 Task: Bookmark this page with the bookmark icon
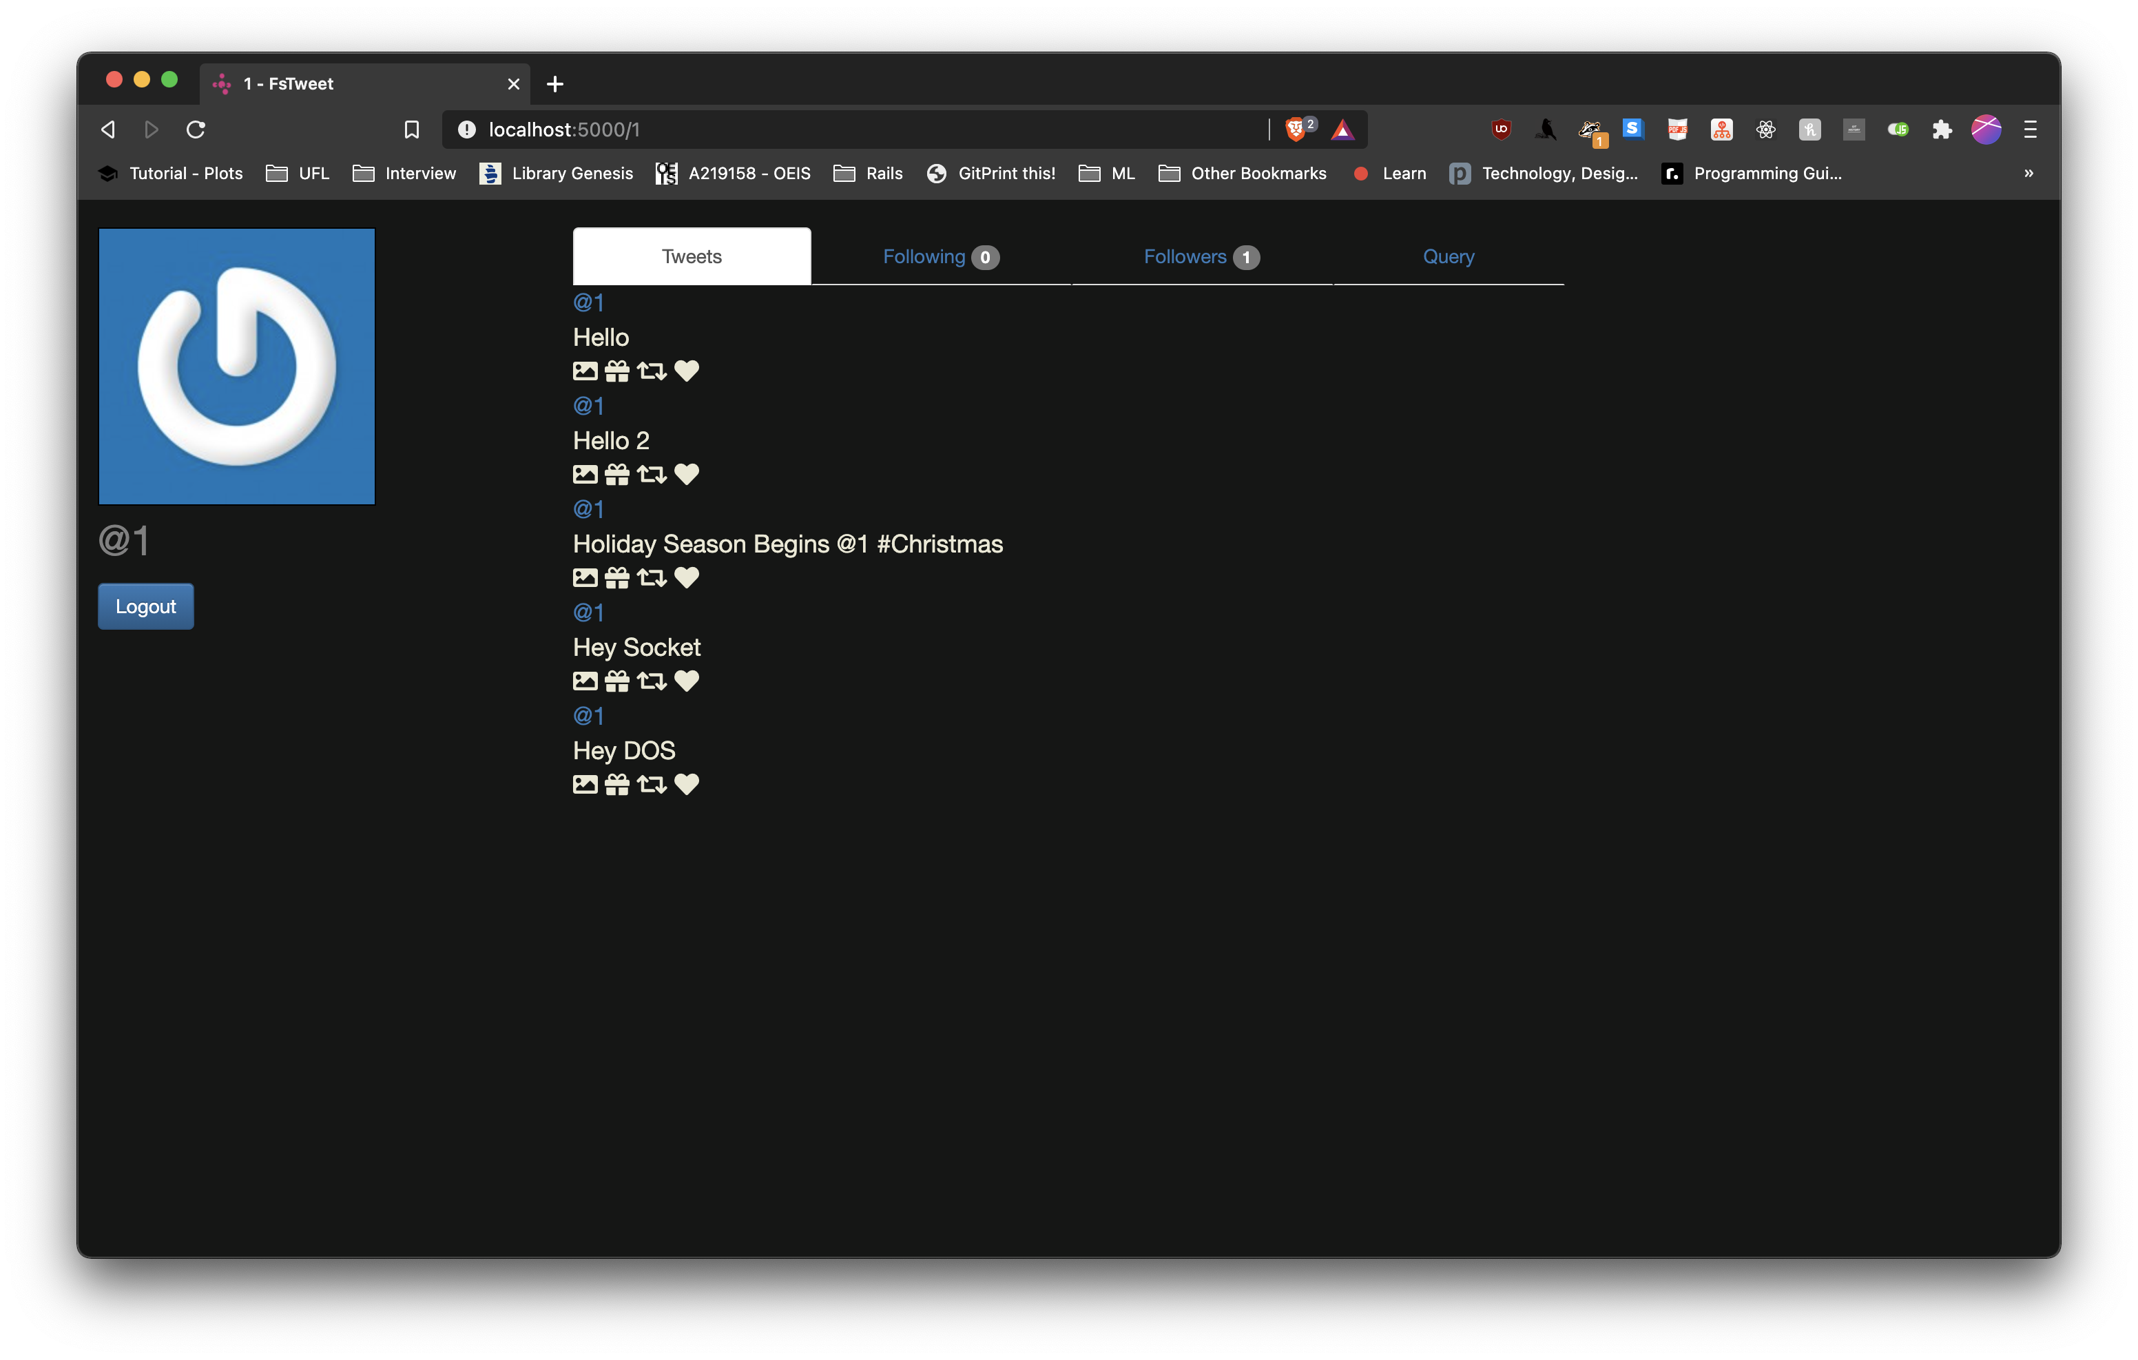point(411,130)
